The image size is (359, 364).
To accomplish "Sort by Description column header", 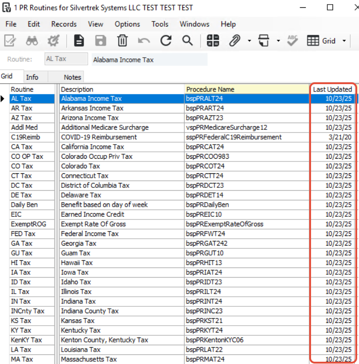I will [122, 89].
